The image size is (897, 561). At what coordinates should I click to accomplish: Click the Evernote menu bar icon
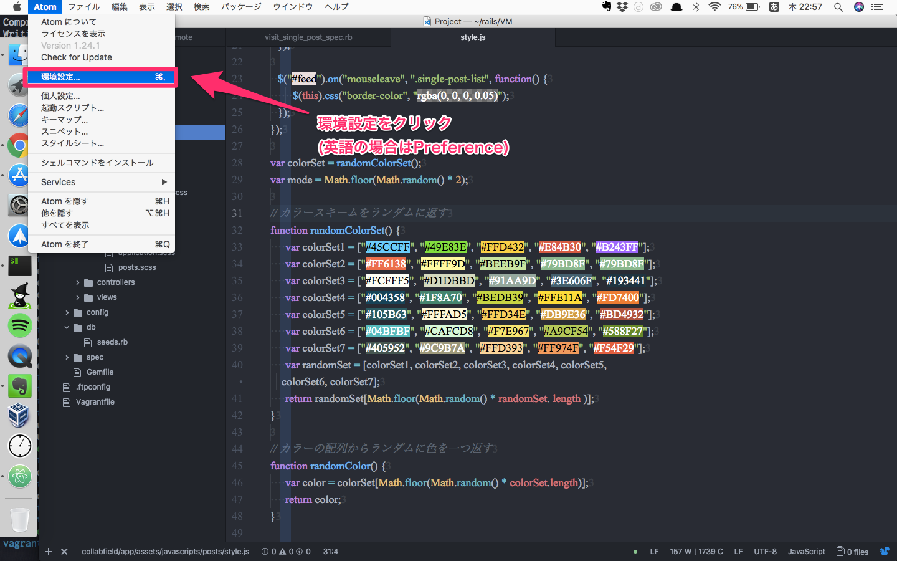pyautogui.click(x=607, y=7)
